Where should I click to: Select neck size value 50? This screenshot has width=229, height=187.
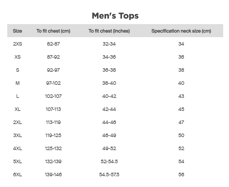tap(181, 135)
